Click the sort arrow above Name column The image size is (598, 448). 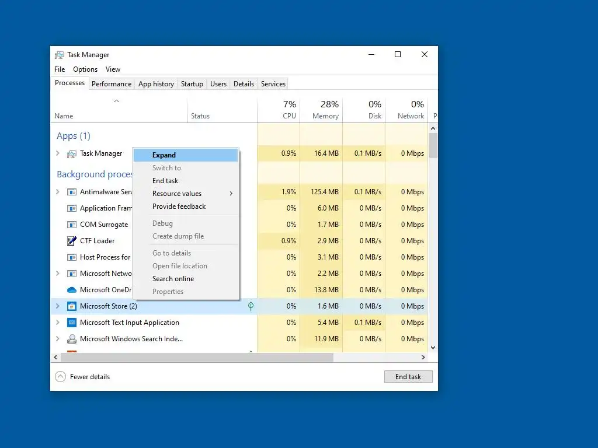coord(117,101)
